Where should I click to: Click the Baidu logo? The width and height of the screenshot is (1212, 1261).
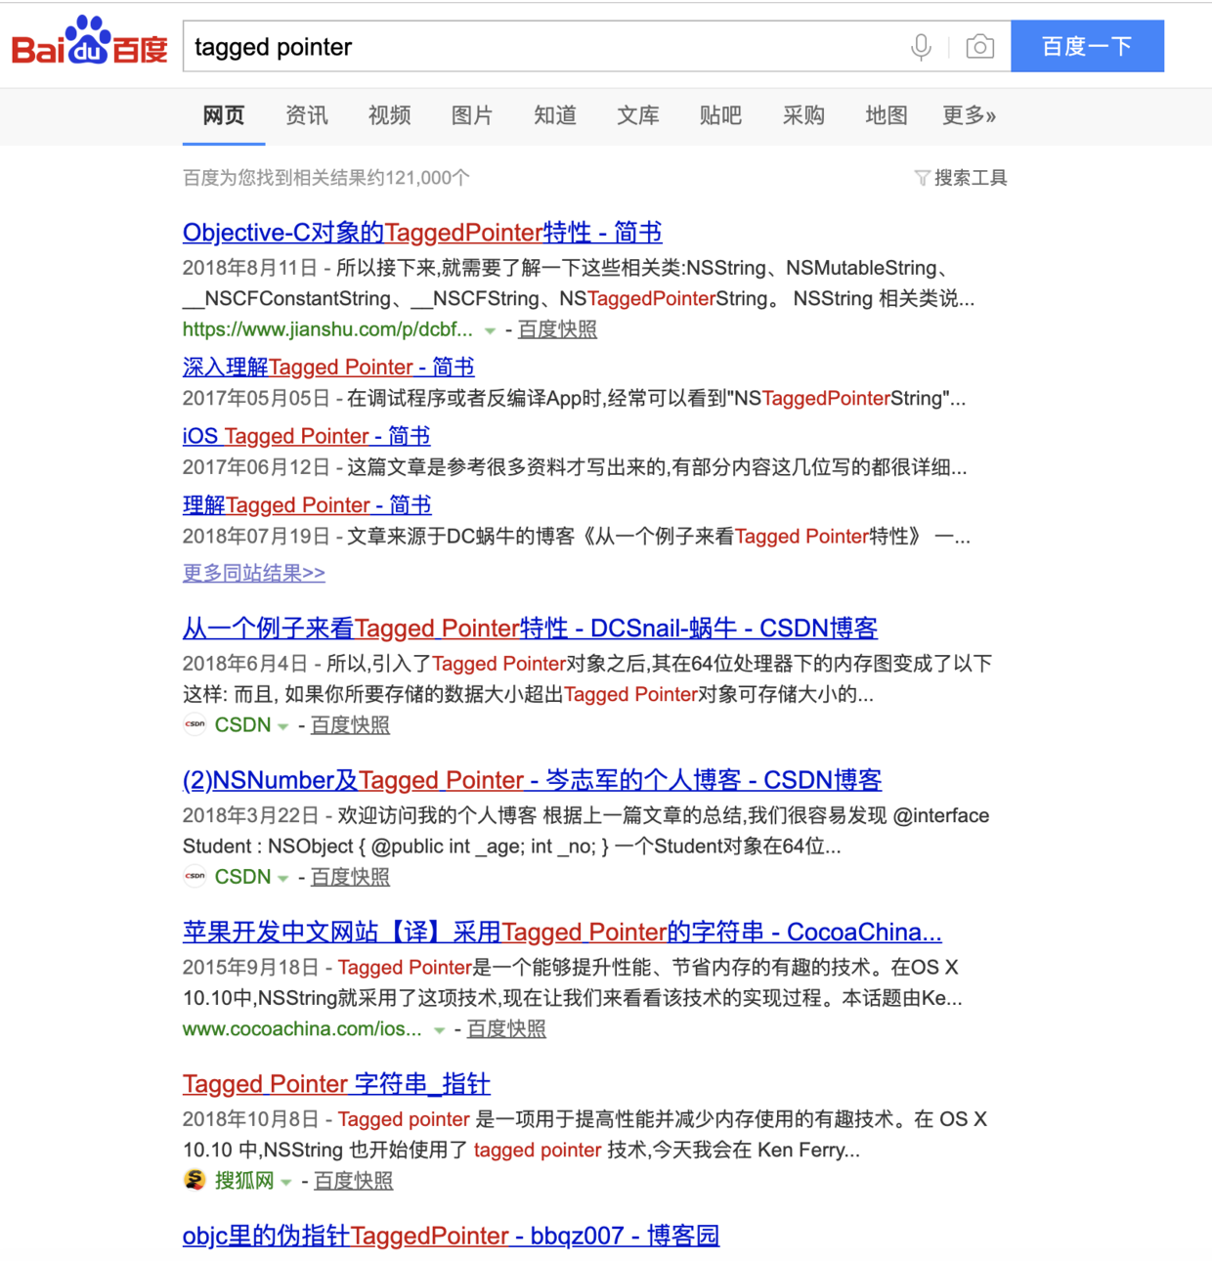[x=88, y=44]
